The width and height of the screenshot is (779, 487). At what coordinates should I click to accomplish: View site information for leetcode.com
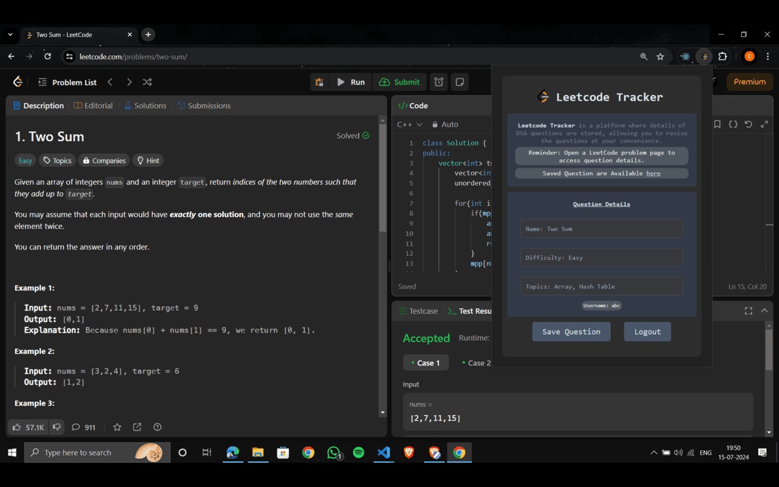point(69,57)
